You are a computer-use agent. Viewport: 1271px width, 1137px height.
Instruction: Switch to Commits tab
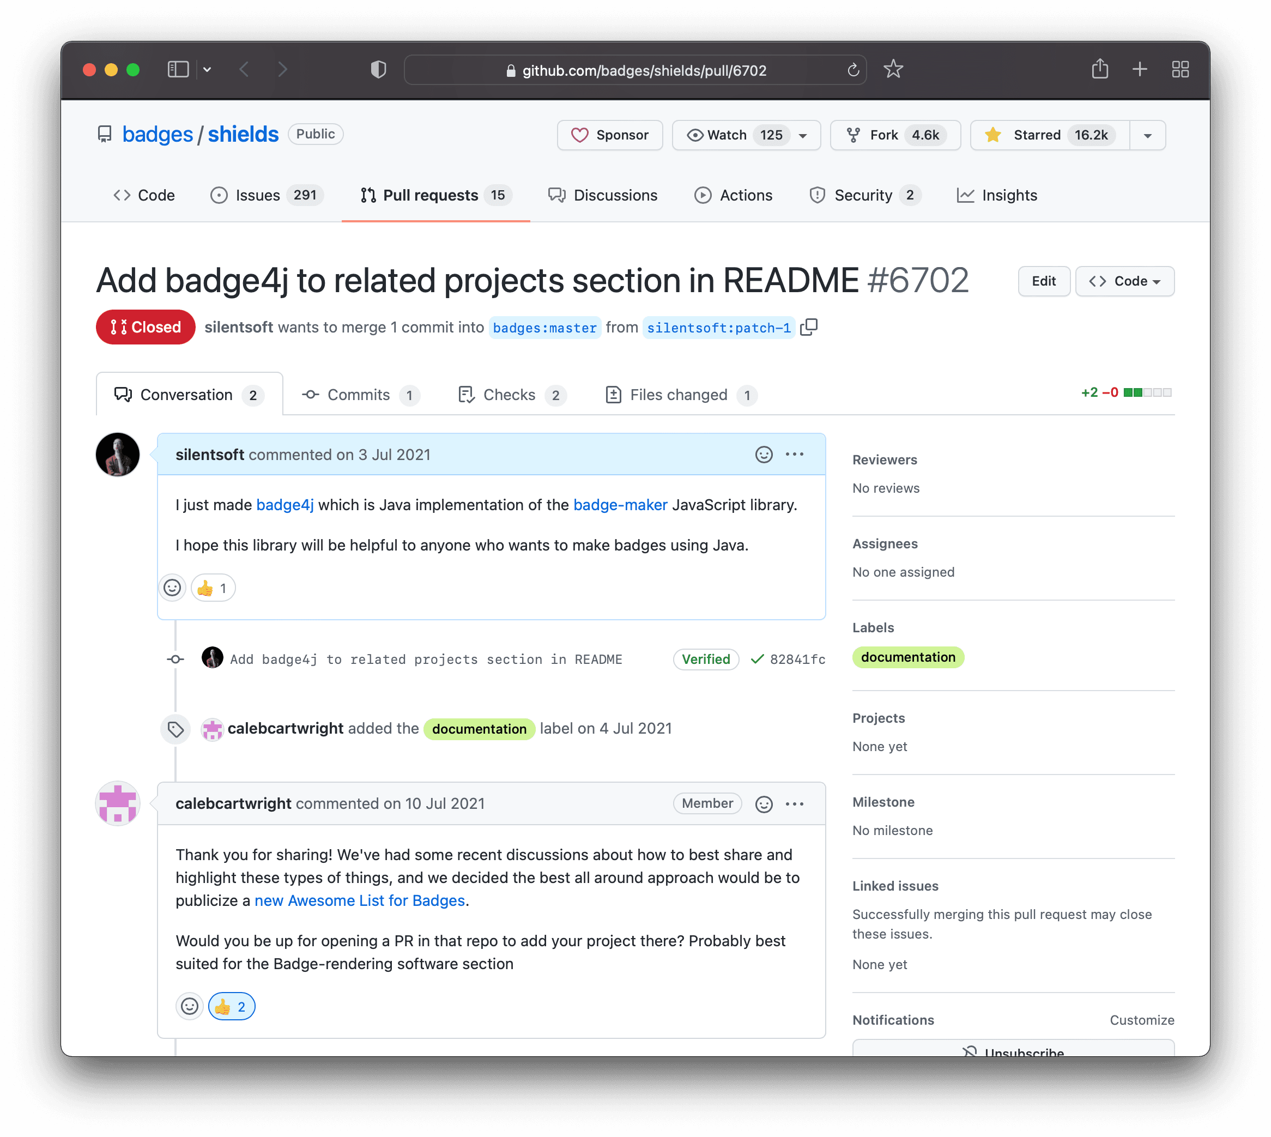360,395
